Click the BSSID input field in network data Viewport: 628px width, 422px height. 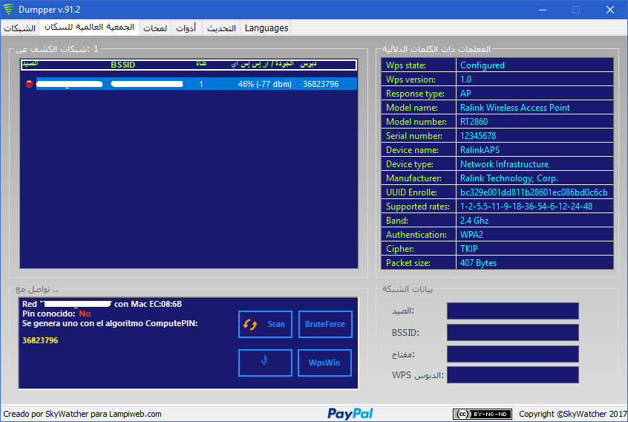coord(513,333)
